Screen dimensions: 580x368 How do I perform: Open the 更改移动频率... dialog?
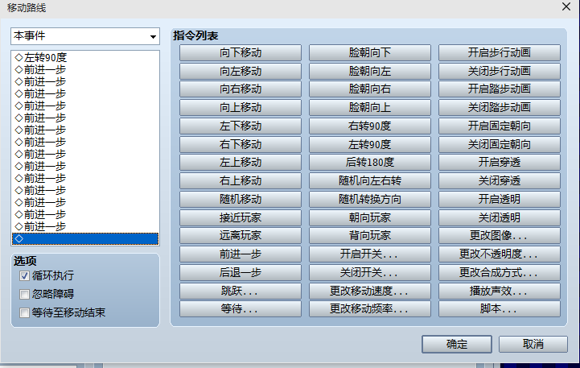(x=370, y=308)
